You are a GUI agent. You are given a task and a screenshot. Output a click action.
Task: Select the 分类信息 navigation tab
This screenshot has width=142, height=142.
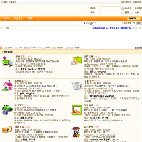click(x=18, y=19)
